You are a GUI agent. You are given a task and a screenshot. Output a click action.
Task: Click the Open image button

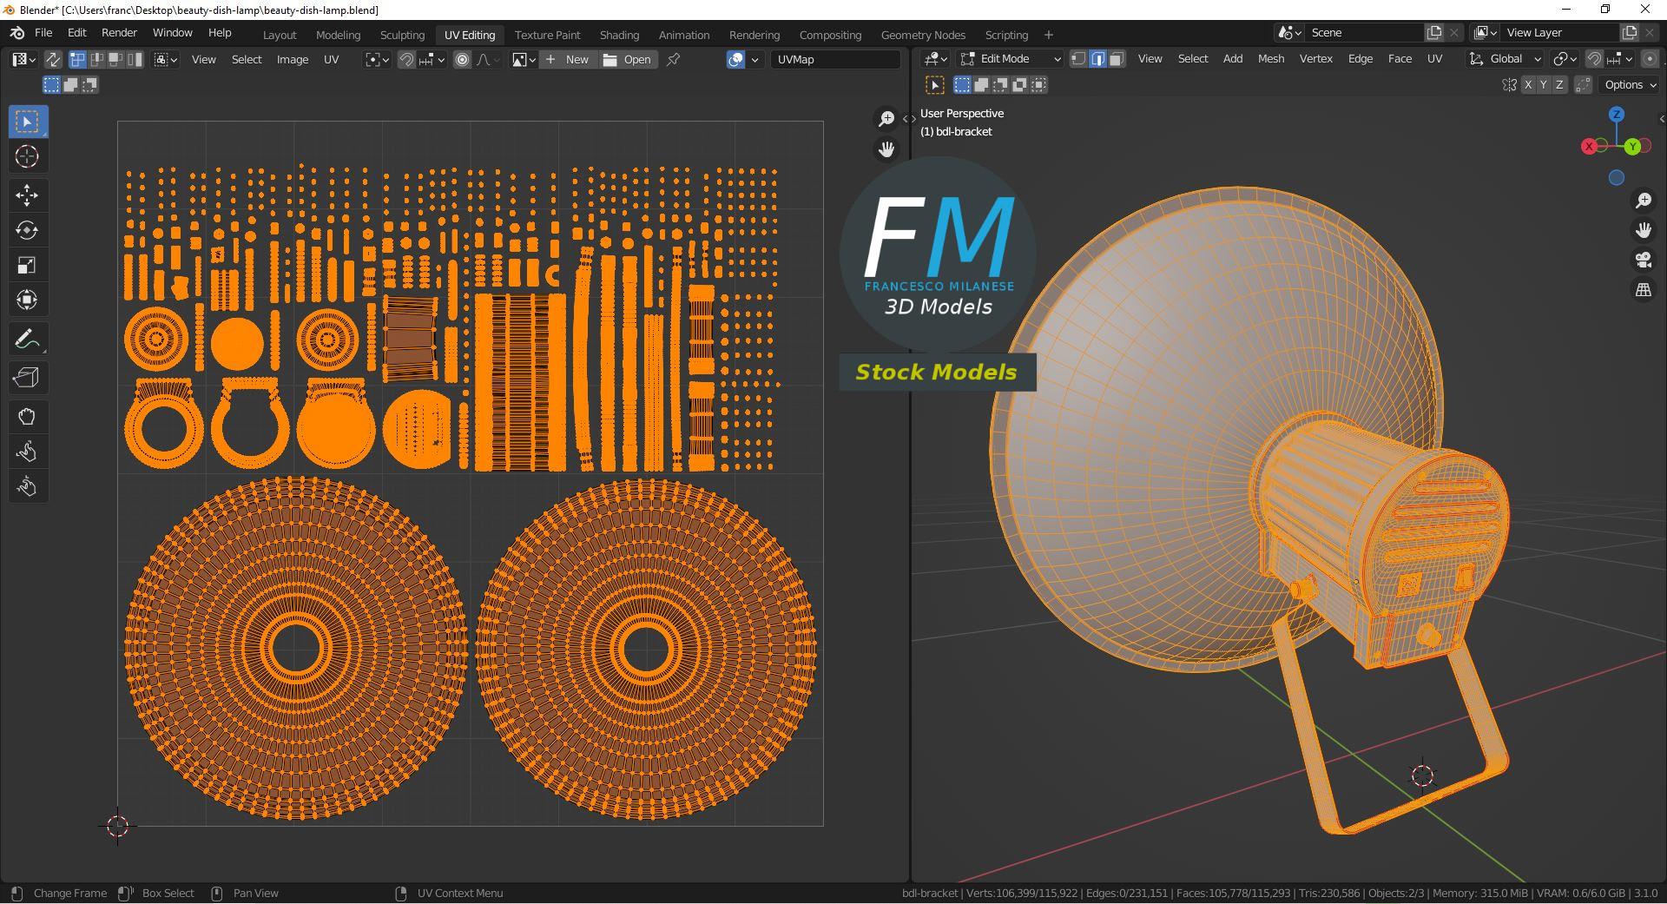(627, 59)
